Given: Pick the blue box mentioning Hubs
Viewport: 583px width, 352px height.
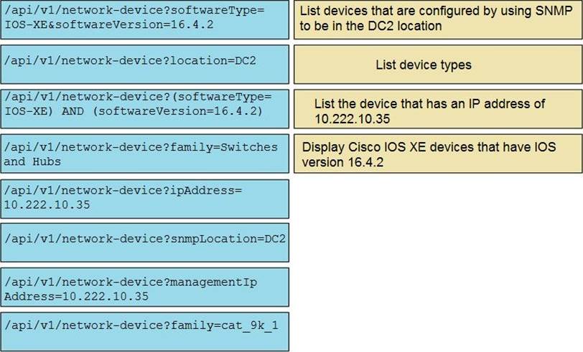Looking at the screenshot, I should pos(145,153).
